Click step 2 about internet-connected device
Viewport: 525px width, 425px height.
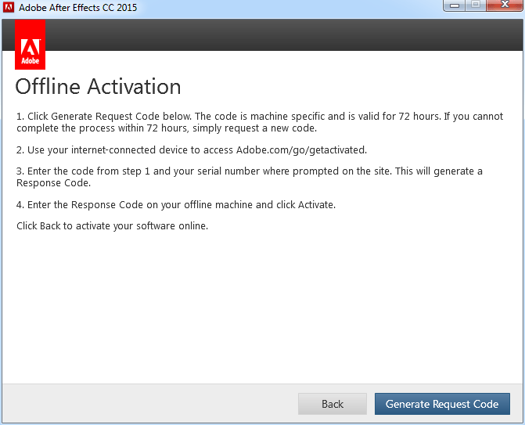[192, 150]
